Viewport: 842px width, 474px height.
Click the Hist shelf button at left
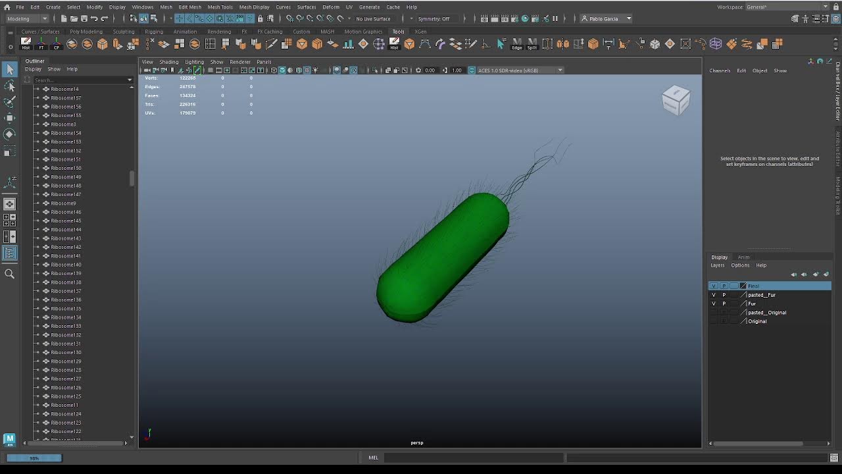click(x=26, y=44)
